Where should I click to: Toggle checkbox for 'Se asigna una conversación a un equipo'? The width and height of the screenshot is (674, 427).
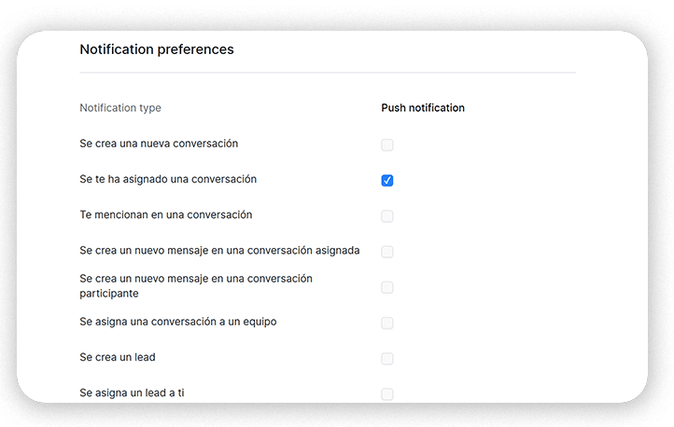[387, 323]
